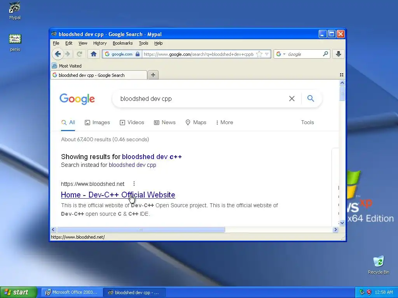Open the Downloads arrow button
Image resolution: width=398 pixels, height=298 pixels.
[x=339, y=54]
